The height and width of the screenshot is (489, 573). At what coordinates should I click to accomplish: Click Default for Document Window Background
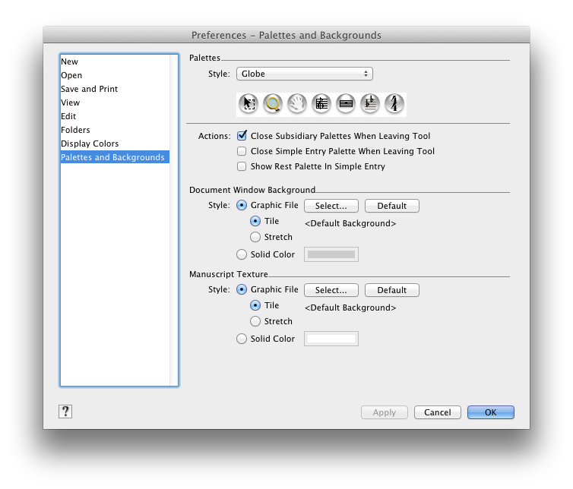point(391,206)
